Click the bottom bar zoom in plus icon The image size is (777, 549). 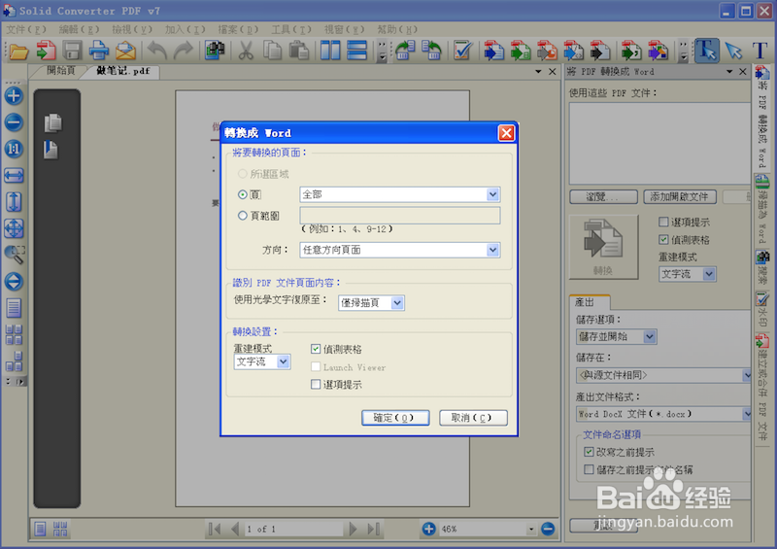(428, 530)
